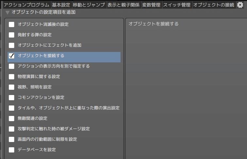The height and width of the screenshot is (159, 247).
Task: Toggle 画面内の行動範囲に制限を設定 checkbox
Action: (x=11, y=139)
